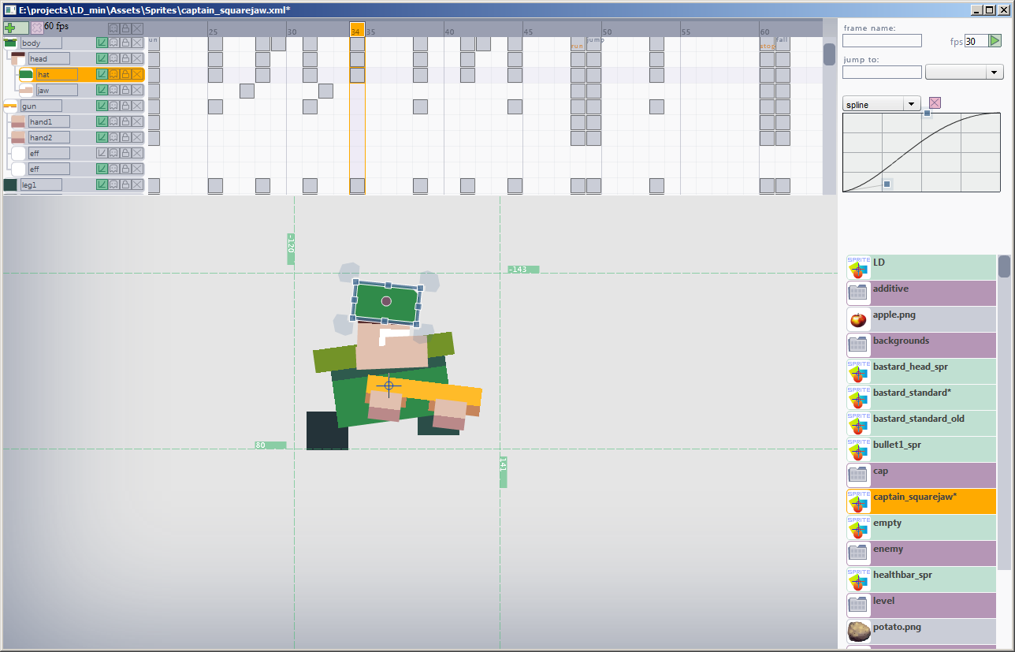Delete the hand1 layer with its X icon

tap(137, 121)
